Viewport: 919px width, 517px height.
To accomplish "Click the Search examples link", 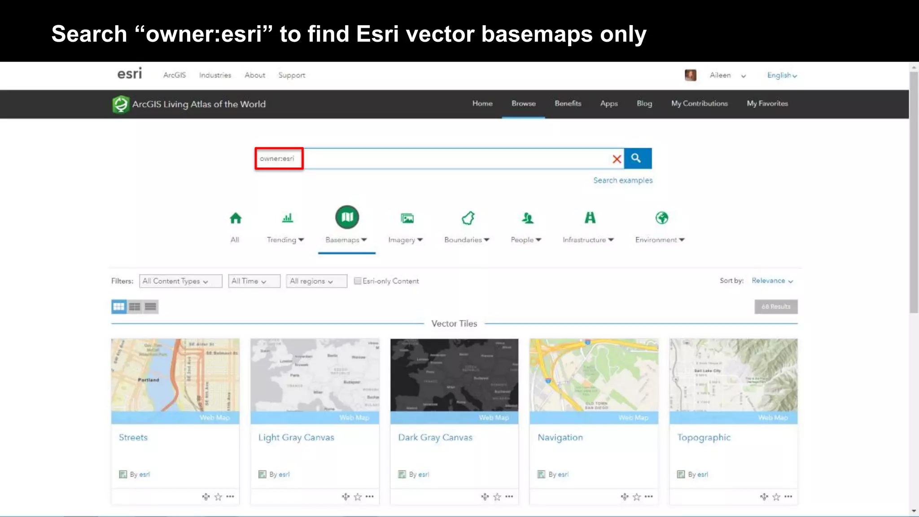I will pos(623,180).
